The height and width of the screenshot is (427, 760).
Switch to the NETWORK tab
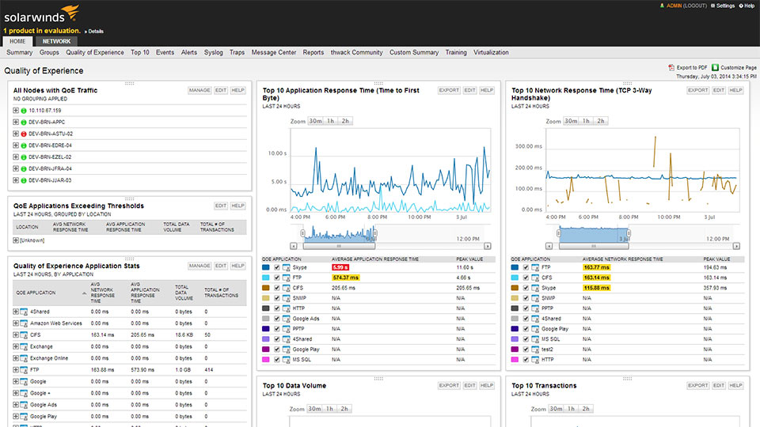(x=56, y=41)
